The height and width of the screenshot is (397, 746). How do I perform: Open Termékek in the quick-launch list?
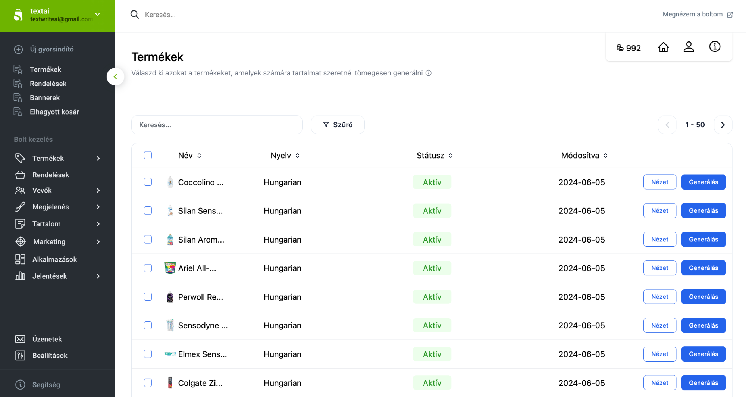(46, 69)
